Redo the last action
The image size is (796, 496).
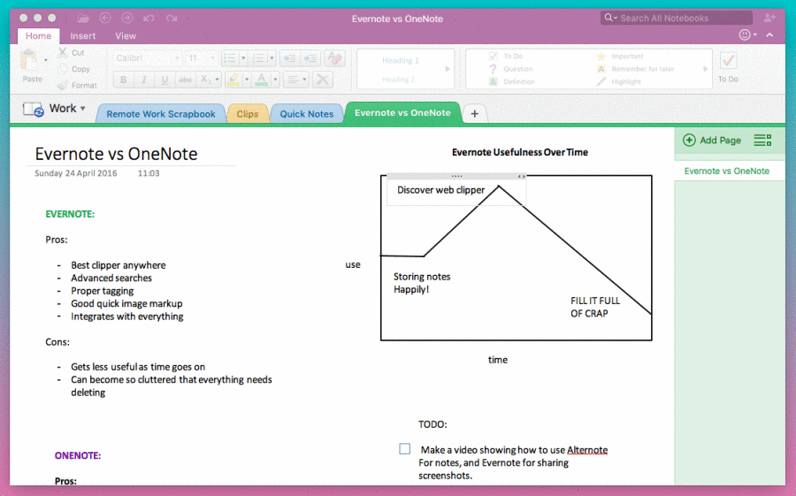(172, 19)
